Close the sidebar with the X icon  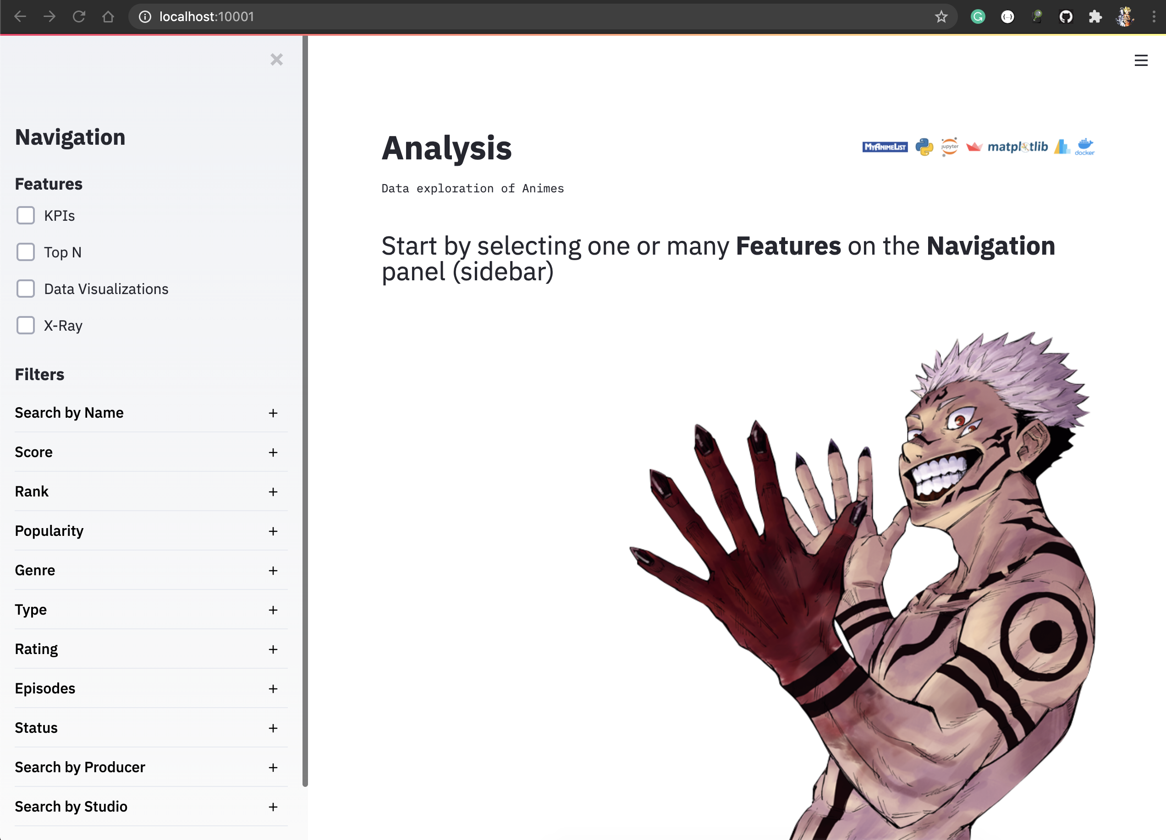click(276, 60)
